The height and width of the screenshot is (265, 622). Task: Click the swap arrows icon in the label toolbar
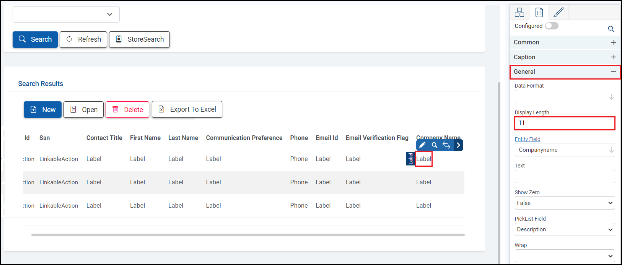pos(446,145)
